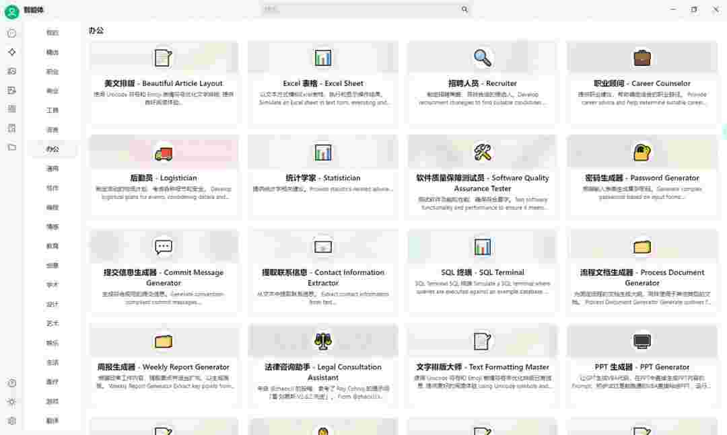Screen dimensions: 727x435
Task: Open the assistants chat sidebar icon
Action: click(x=12, y=34)
